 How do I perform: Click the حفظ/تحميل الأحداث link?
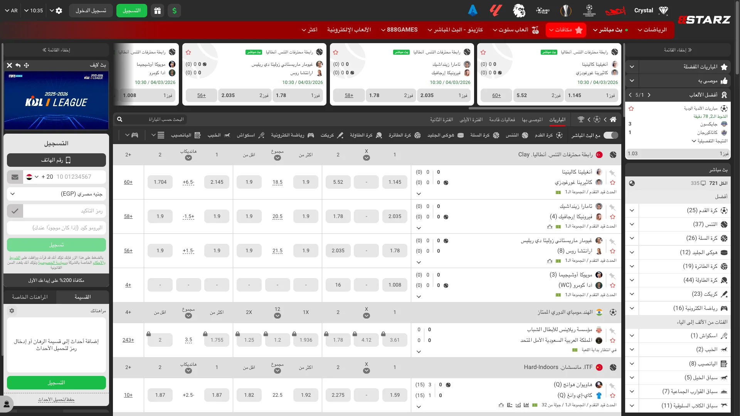pyautogui.click(x=56, y=399)
